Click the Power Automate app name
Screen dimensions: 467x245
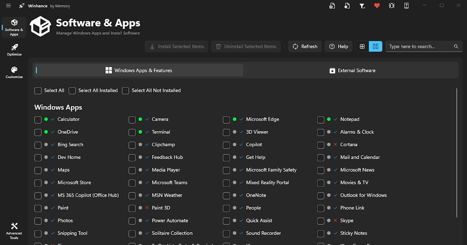point(170,220)
